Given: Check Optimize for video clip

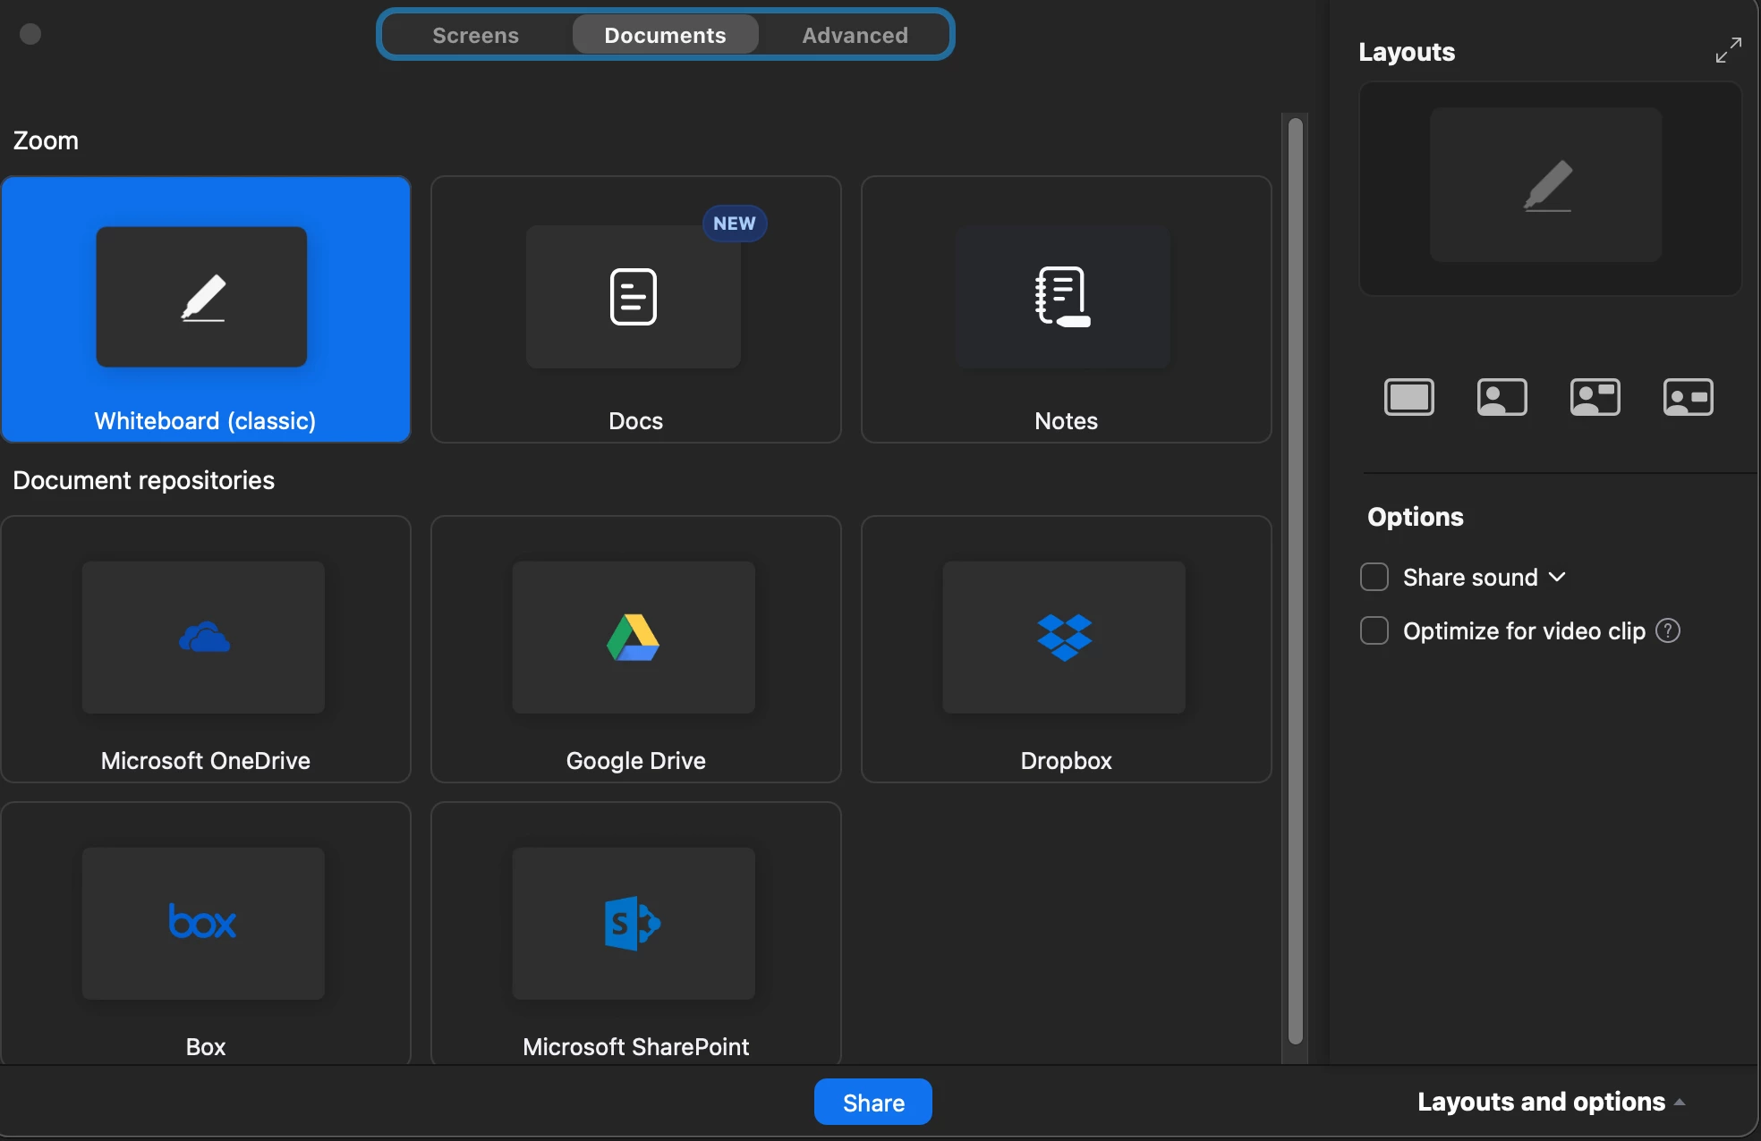Looking at the screenshot, I should point(1374,630).
